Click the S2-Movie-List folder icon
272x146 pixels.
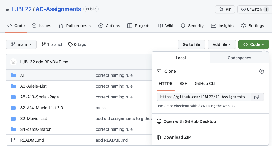(13, 119)
